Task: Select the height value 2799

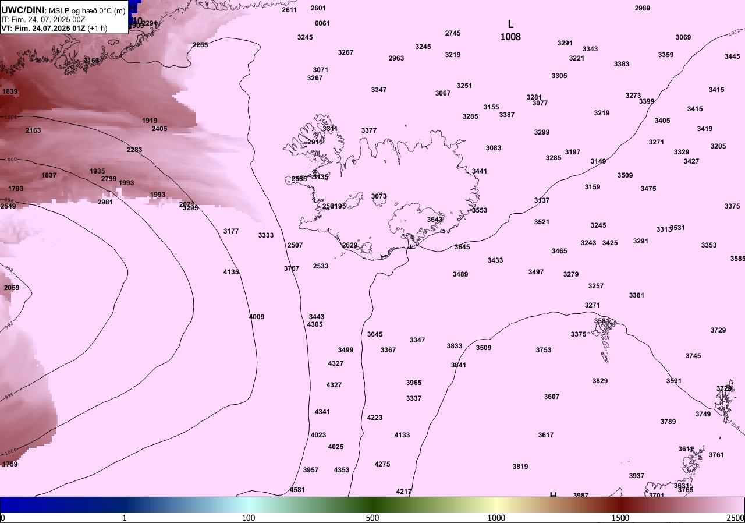Action: [x=109, y=179]
